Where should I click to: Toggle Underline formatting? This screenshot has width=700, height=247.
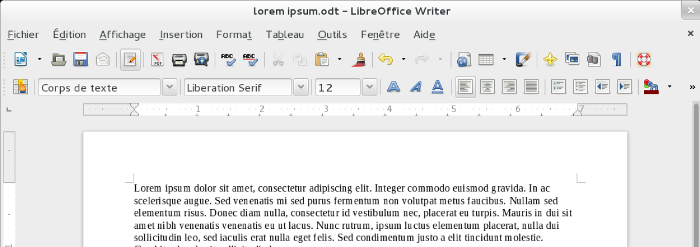(x=437, y=88)
